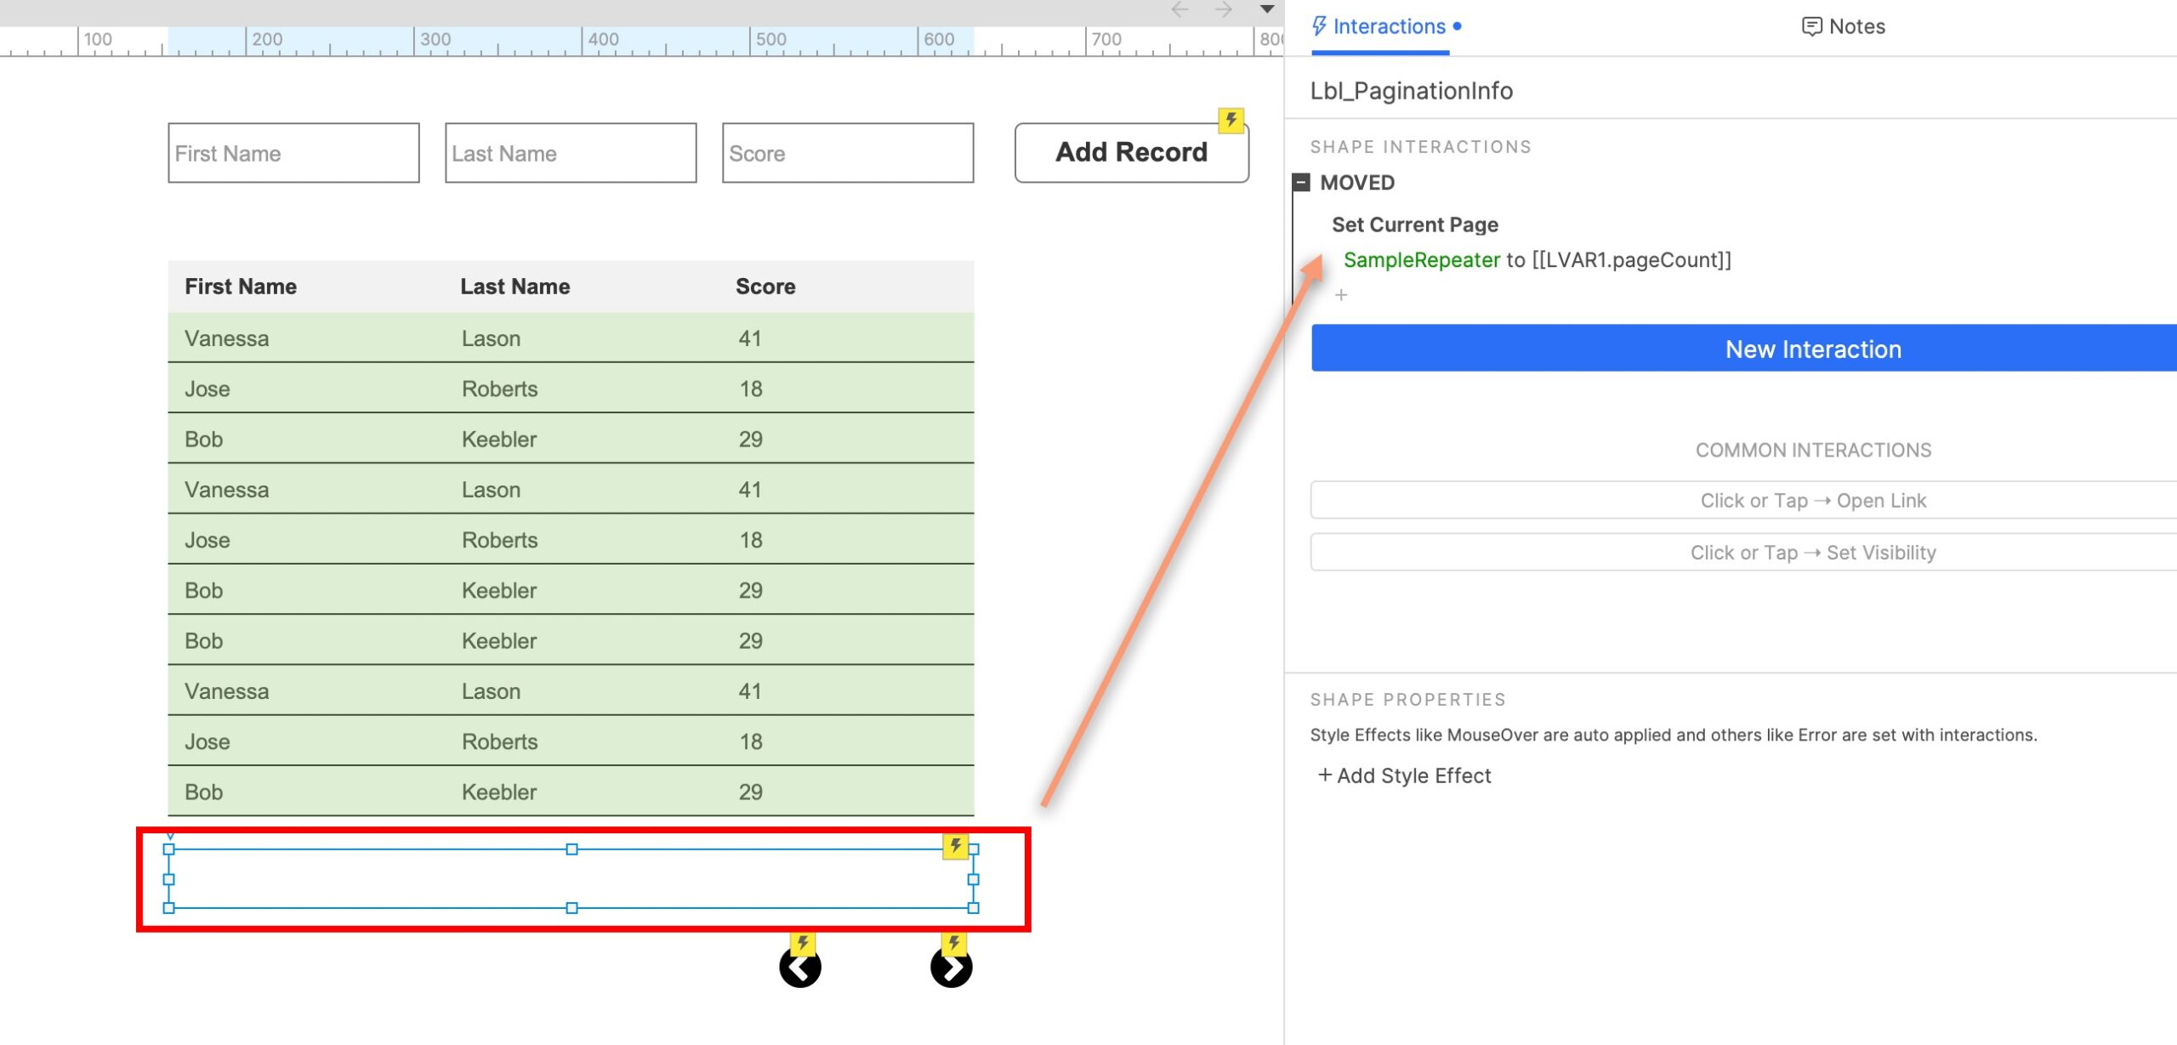The height and width of the screenshot is (1045, 2177).
Task: Click the back navigation arrow above ruler
Action: [1179, 9]
